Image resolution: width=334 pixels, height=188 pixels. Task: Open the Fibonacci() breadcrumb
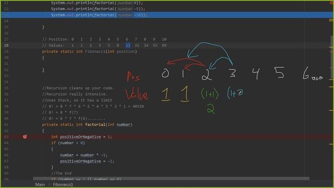(63, 184)
